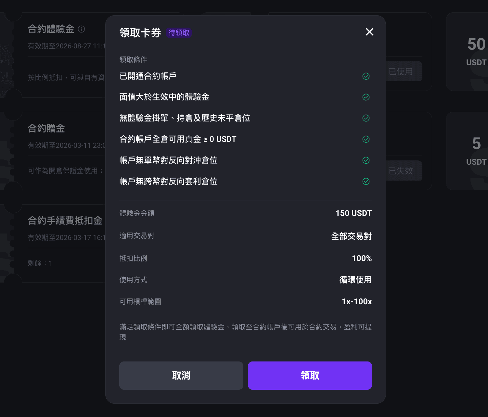Click the 150 USDT amount value
Viewport: 488px width, 417px height.
click(353, 213)
